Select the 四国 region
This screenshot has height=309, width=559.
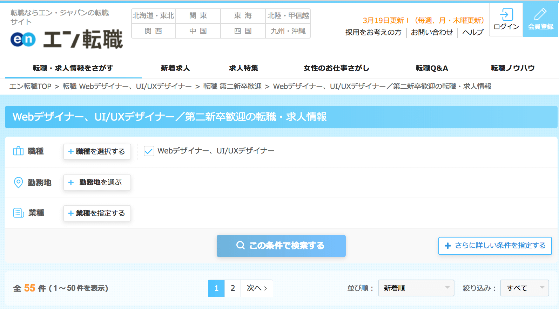[x=243, y=31]
